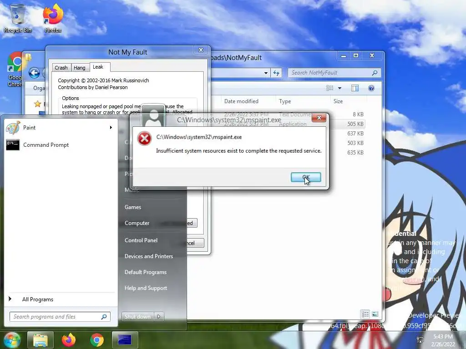The width and height of the screenshot is (466, 349).
Task: Open Default Programs in Start menu
Action: click(x=146, y=272)
